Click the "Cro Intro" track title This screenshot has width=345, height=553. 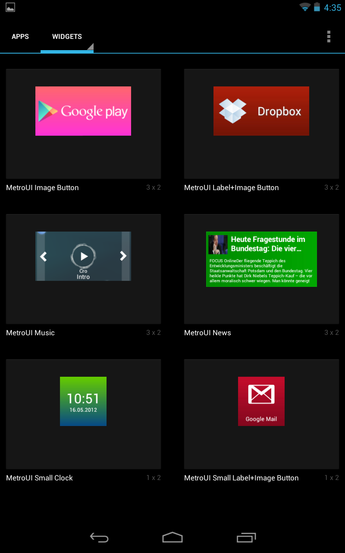pyautogui.click(x=83, y=274)
